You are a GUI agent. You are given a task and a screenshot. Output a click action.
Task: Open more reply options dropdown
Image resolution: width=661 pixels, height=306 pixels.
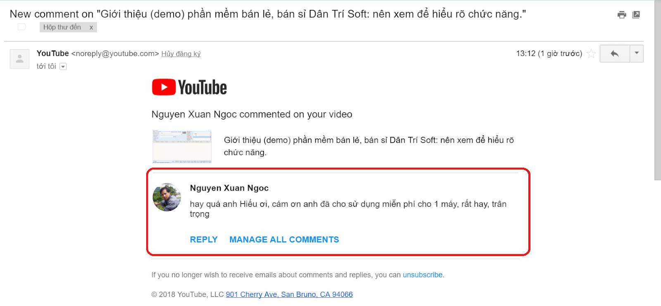point(637,54)
